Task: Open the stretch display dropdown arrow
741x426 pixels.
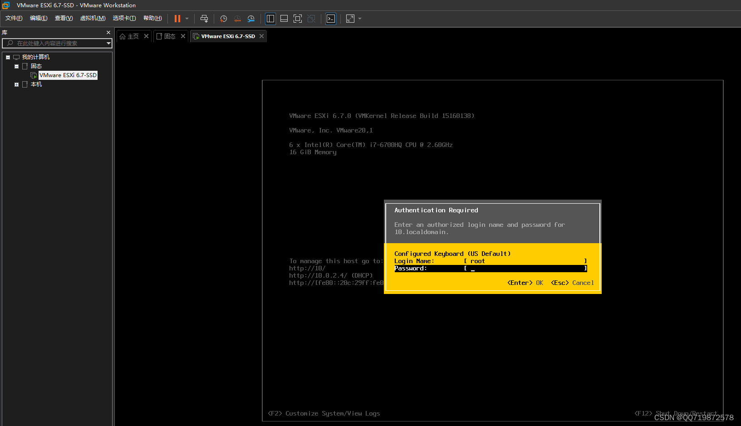Action: click(x=360, y=19)
